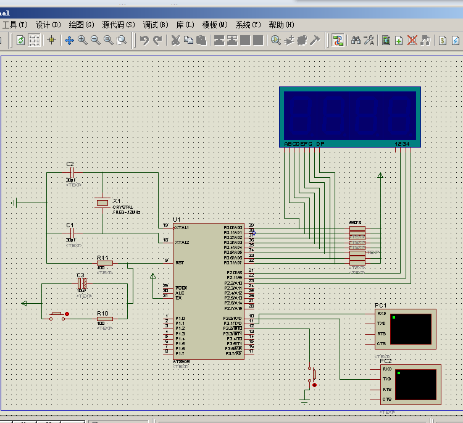Click the AT89C51 part name text
This screenshot has width=463, height=423.
pyautogui.click(x=181, y=362)
